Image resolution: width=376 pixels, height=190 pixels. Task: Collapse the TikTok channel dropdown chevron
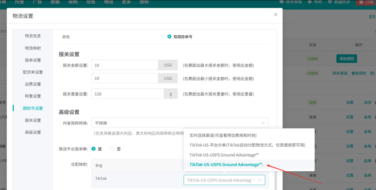(x=260, y=180)
